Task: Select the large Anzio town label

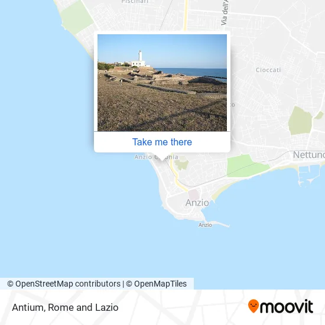Action: coord(197,203)
